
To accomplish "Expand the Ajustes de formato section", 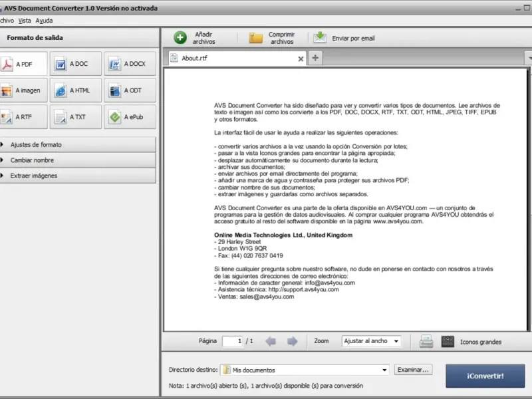I will pyautogui.click(x=78, y=144).
